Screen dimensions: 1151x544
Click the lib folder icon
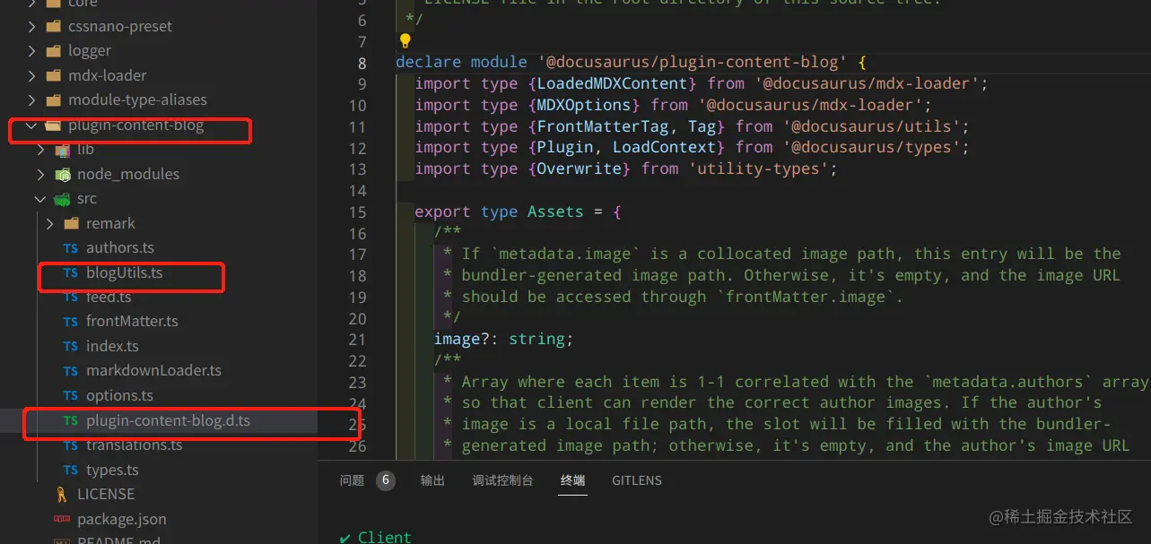point(62,150)
